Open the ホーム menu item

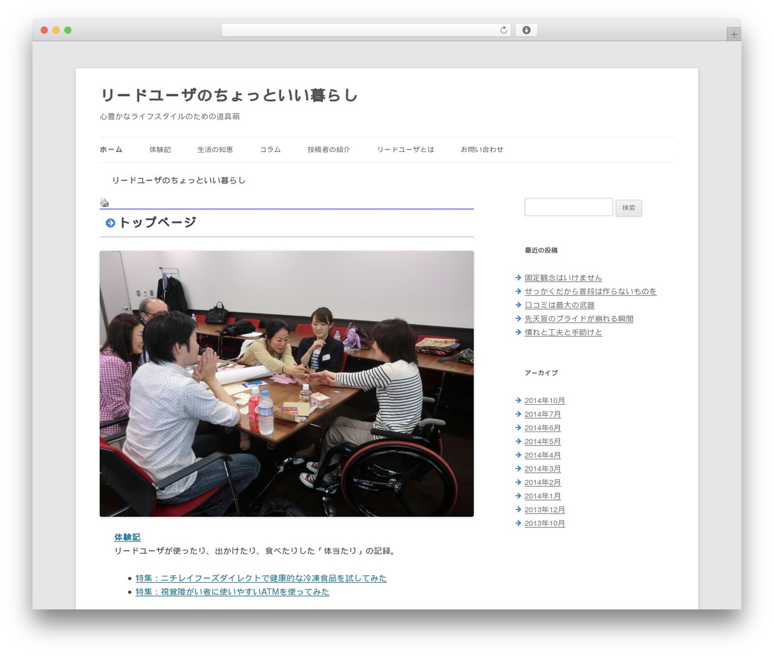pos(111,149)
